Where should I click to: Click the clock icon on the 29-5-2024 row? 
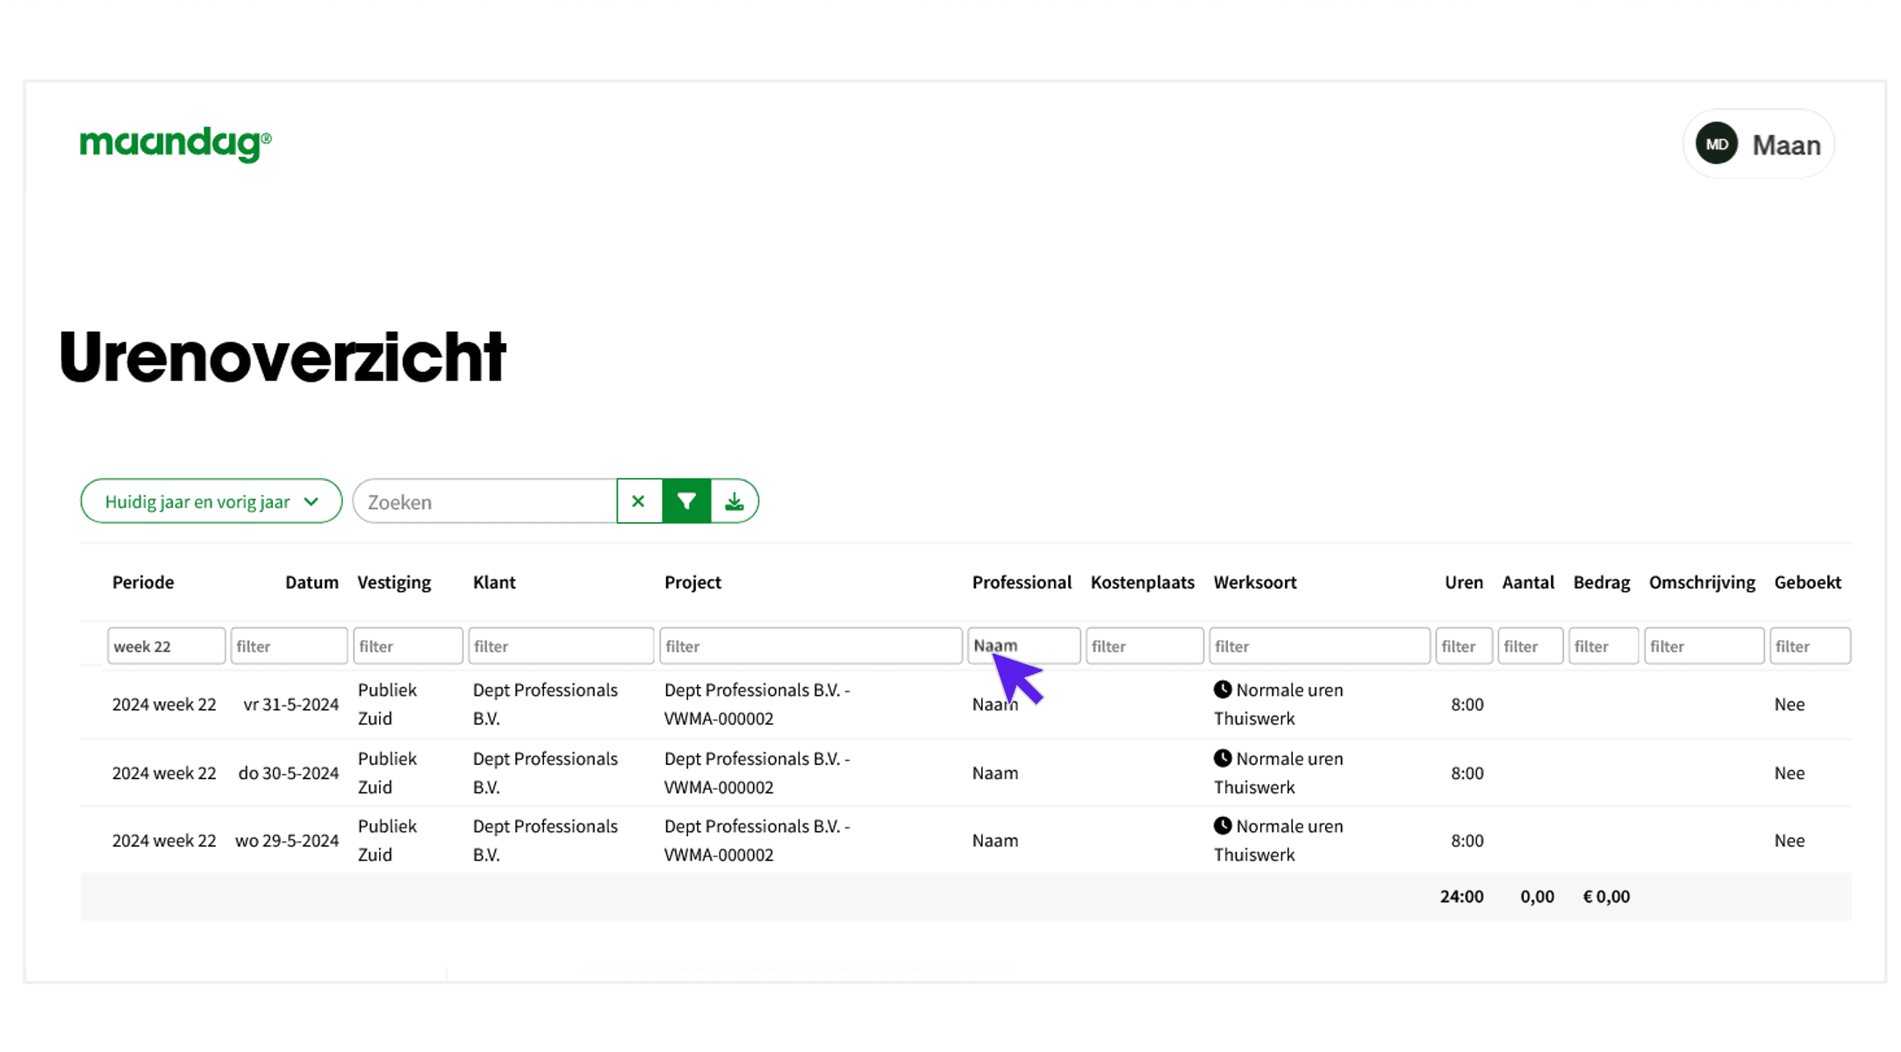point(1223,826)
